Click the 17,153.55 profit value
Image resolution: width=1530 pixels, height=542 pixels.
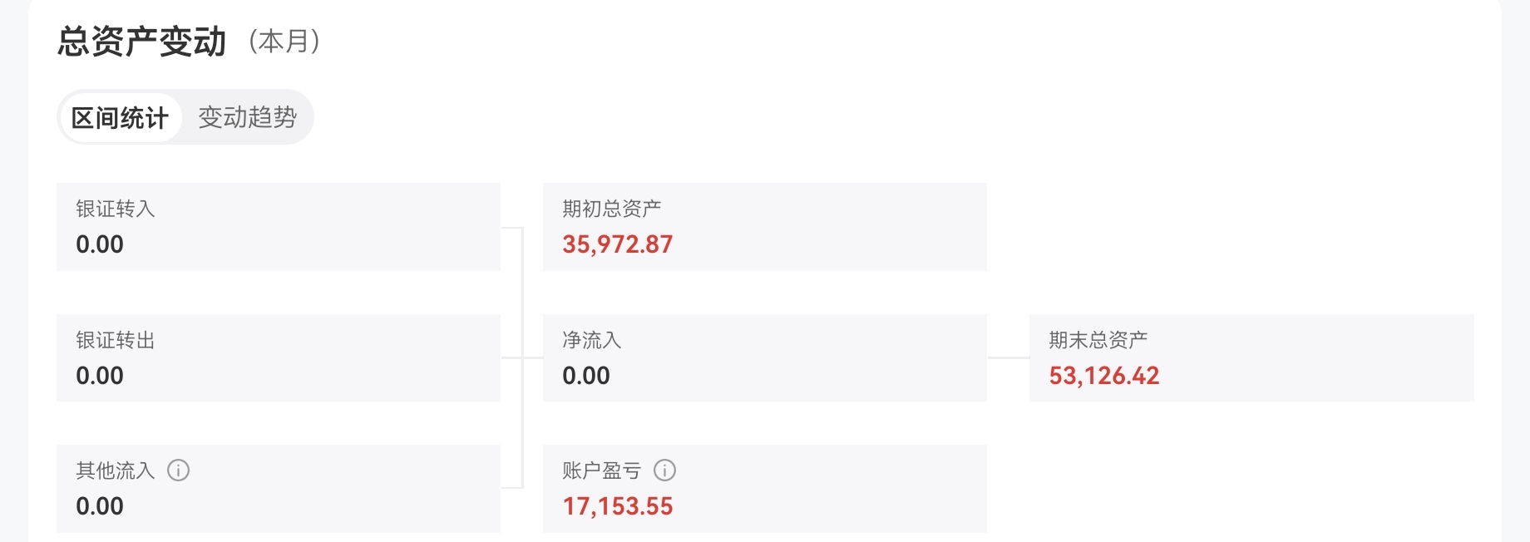pos(618,506)
